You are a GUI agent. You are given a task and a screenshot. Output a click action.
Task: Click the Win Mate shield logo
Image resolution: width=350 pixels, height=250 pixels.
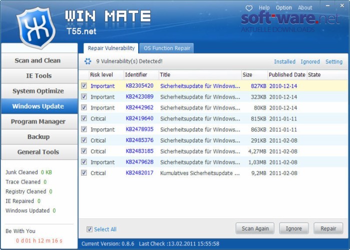(x=36, y=27)
